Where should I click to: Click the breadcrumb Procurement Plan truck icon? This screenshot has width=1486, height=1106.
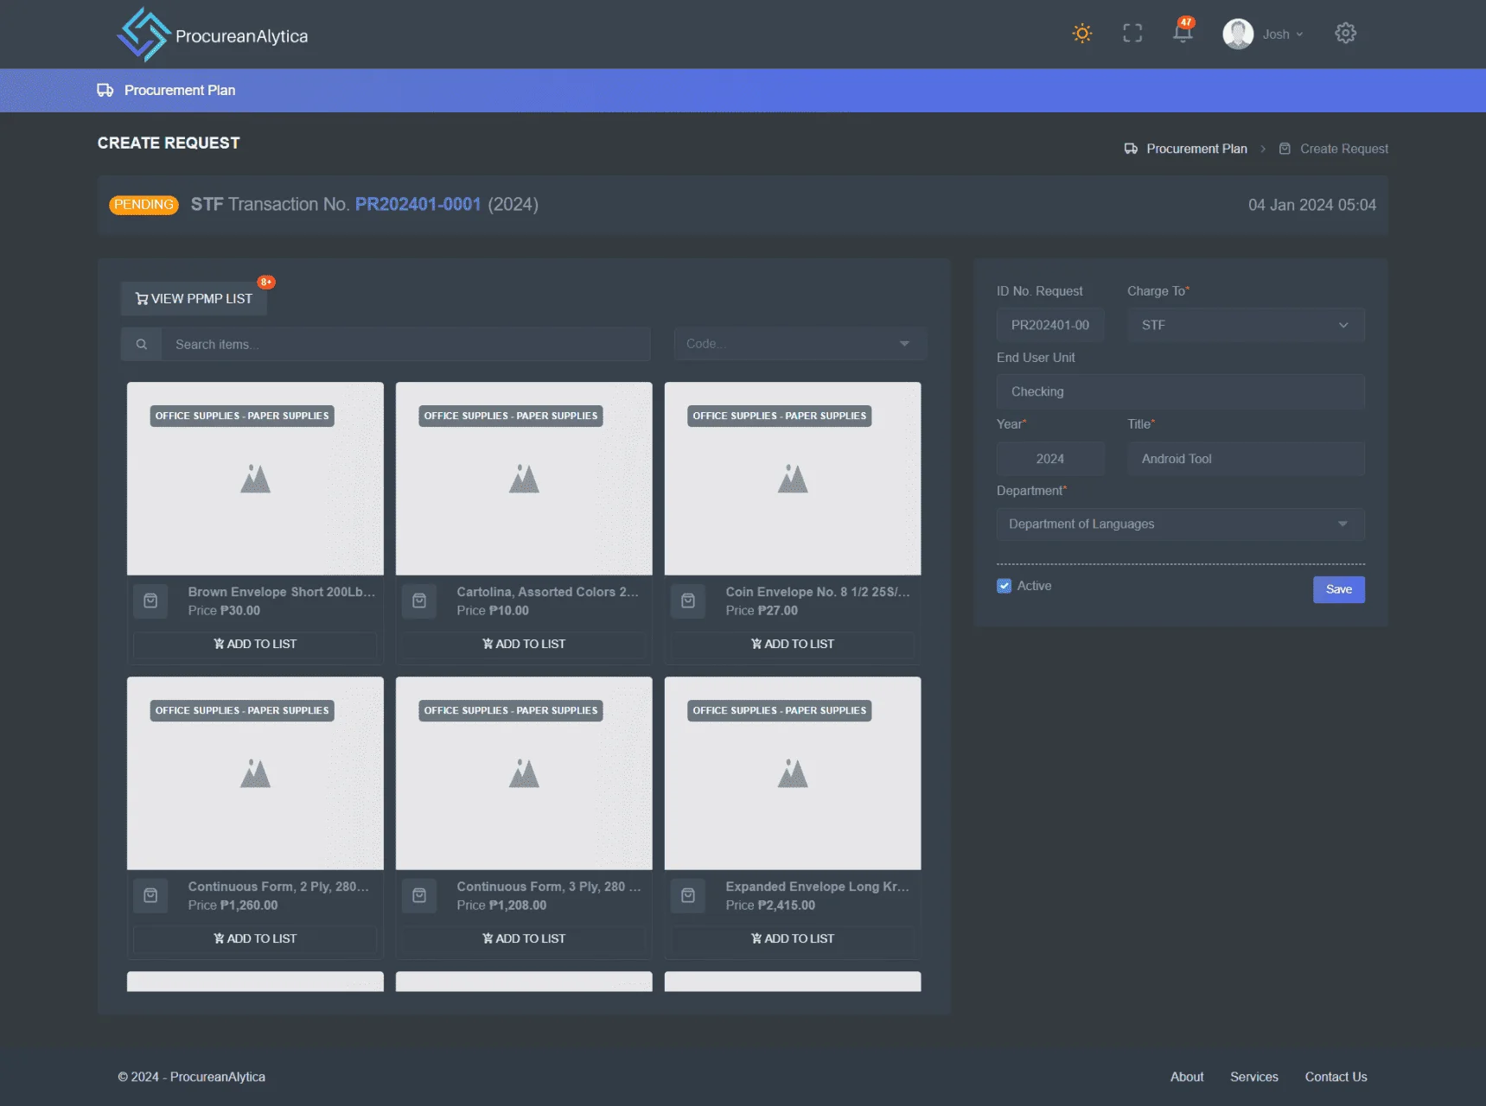coord(1131,149)
